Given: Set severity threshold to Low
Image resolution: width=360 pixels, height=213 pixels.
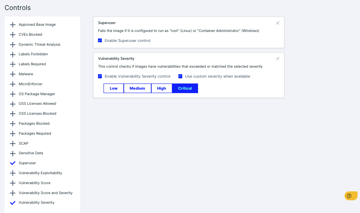Looking at the screenshot, I should click(x=113, y=88).
